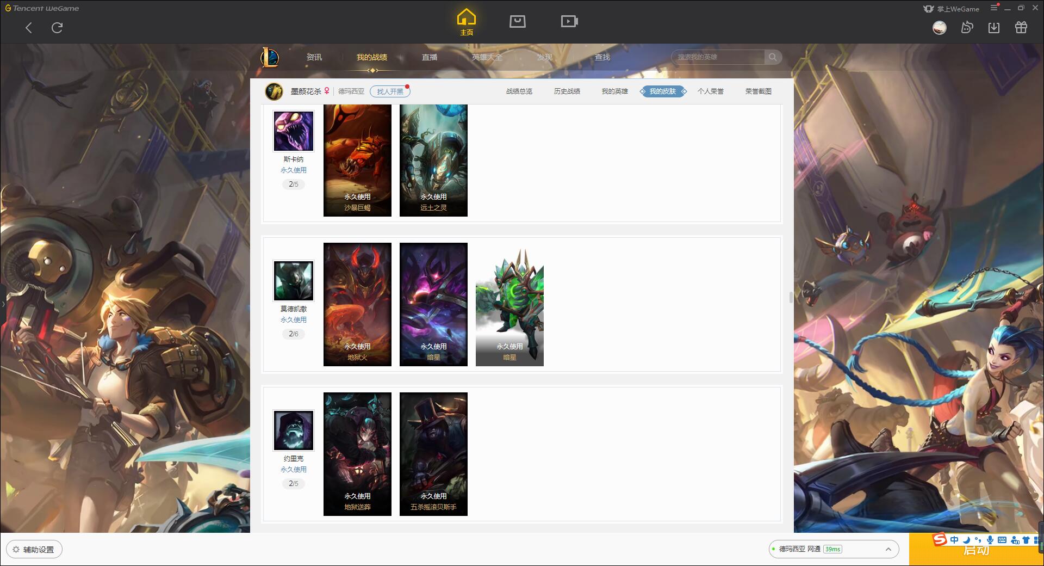Go back with the left arrow
The height and width of the screenshot is (566, 1044).
click(x=29, y=28)
